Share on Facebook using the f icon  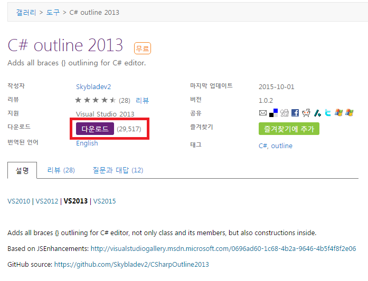point(295,113)
